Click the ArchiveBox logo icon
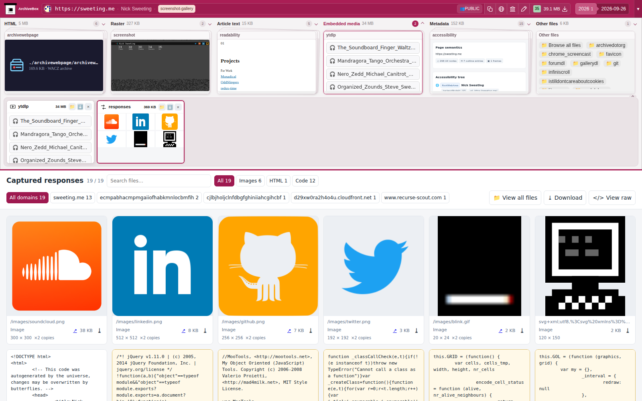Screen dimensions: 642x401 [10, 9]
